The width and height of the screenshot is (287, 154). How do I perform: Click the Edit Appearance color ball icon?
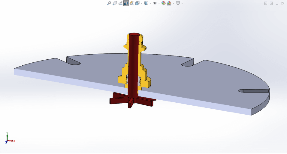[x=163, y=3]
